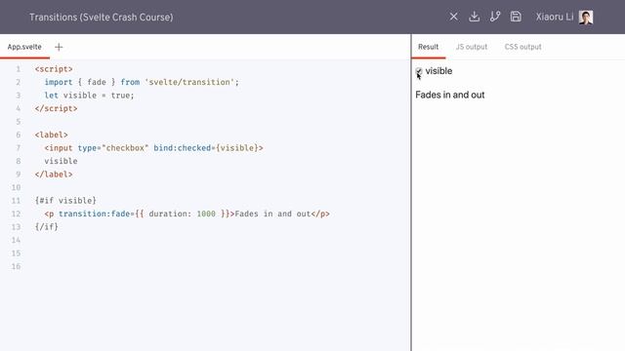Click the exit fullscreen X icon
The width and height of the screenshot is (625, 351).
point(453,17)
